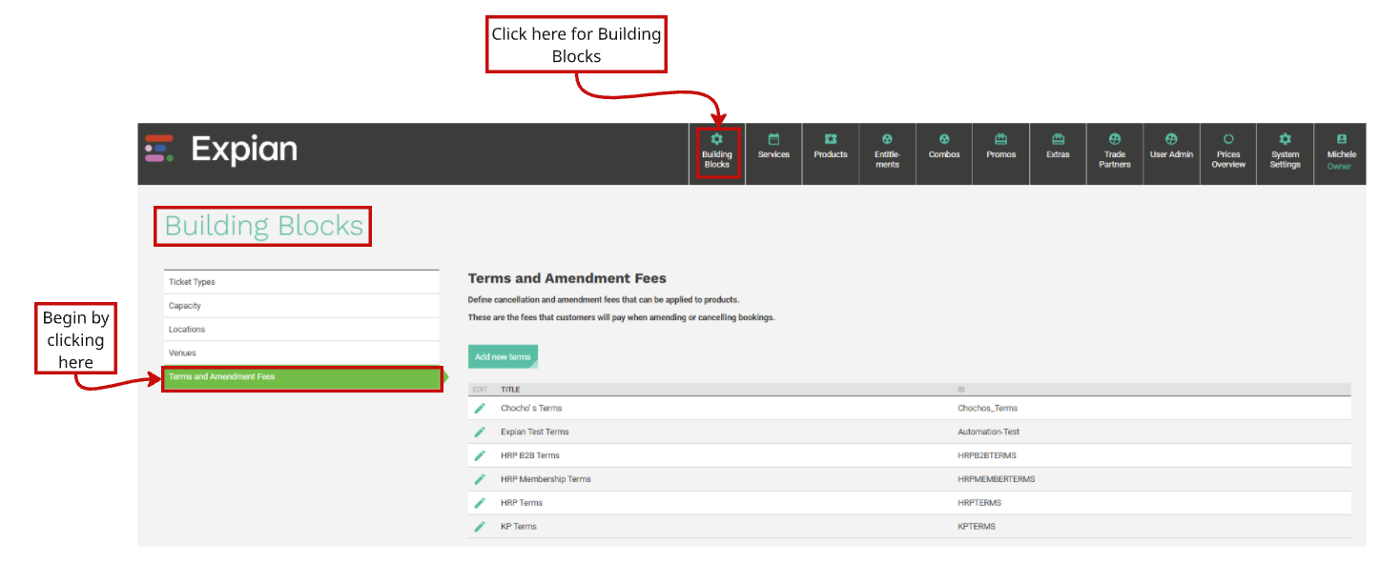
Task: Click the KP Terms title text
Action: [x=519, y=527]
